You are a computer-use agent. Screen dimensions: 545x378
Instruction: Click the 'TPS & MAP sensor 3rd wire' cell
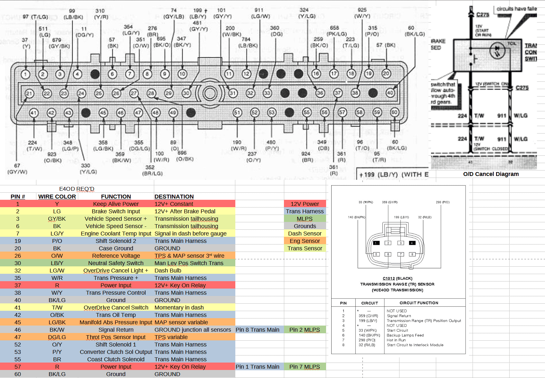pyautogui.click(x=195, y=256)
